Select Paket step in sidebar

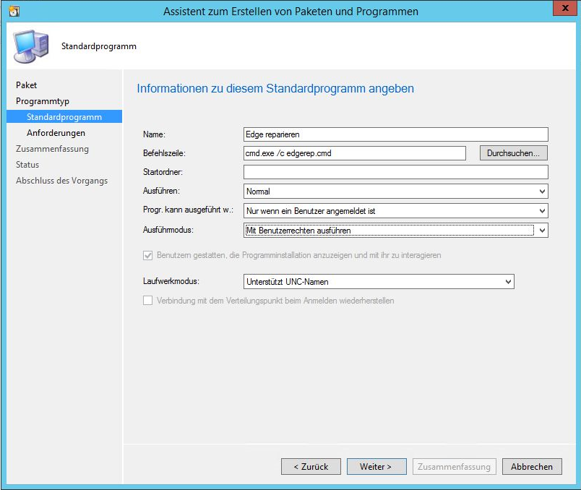27,85
